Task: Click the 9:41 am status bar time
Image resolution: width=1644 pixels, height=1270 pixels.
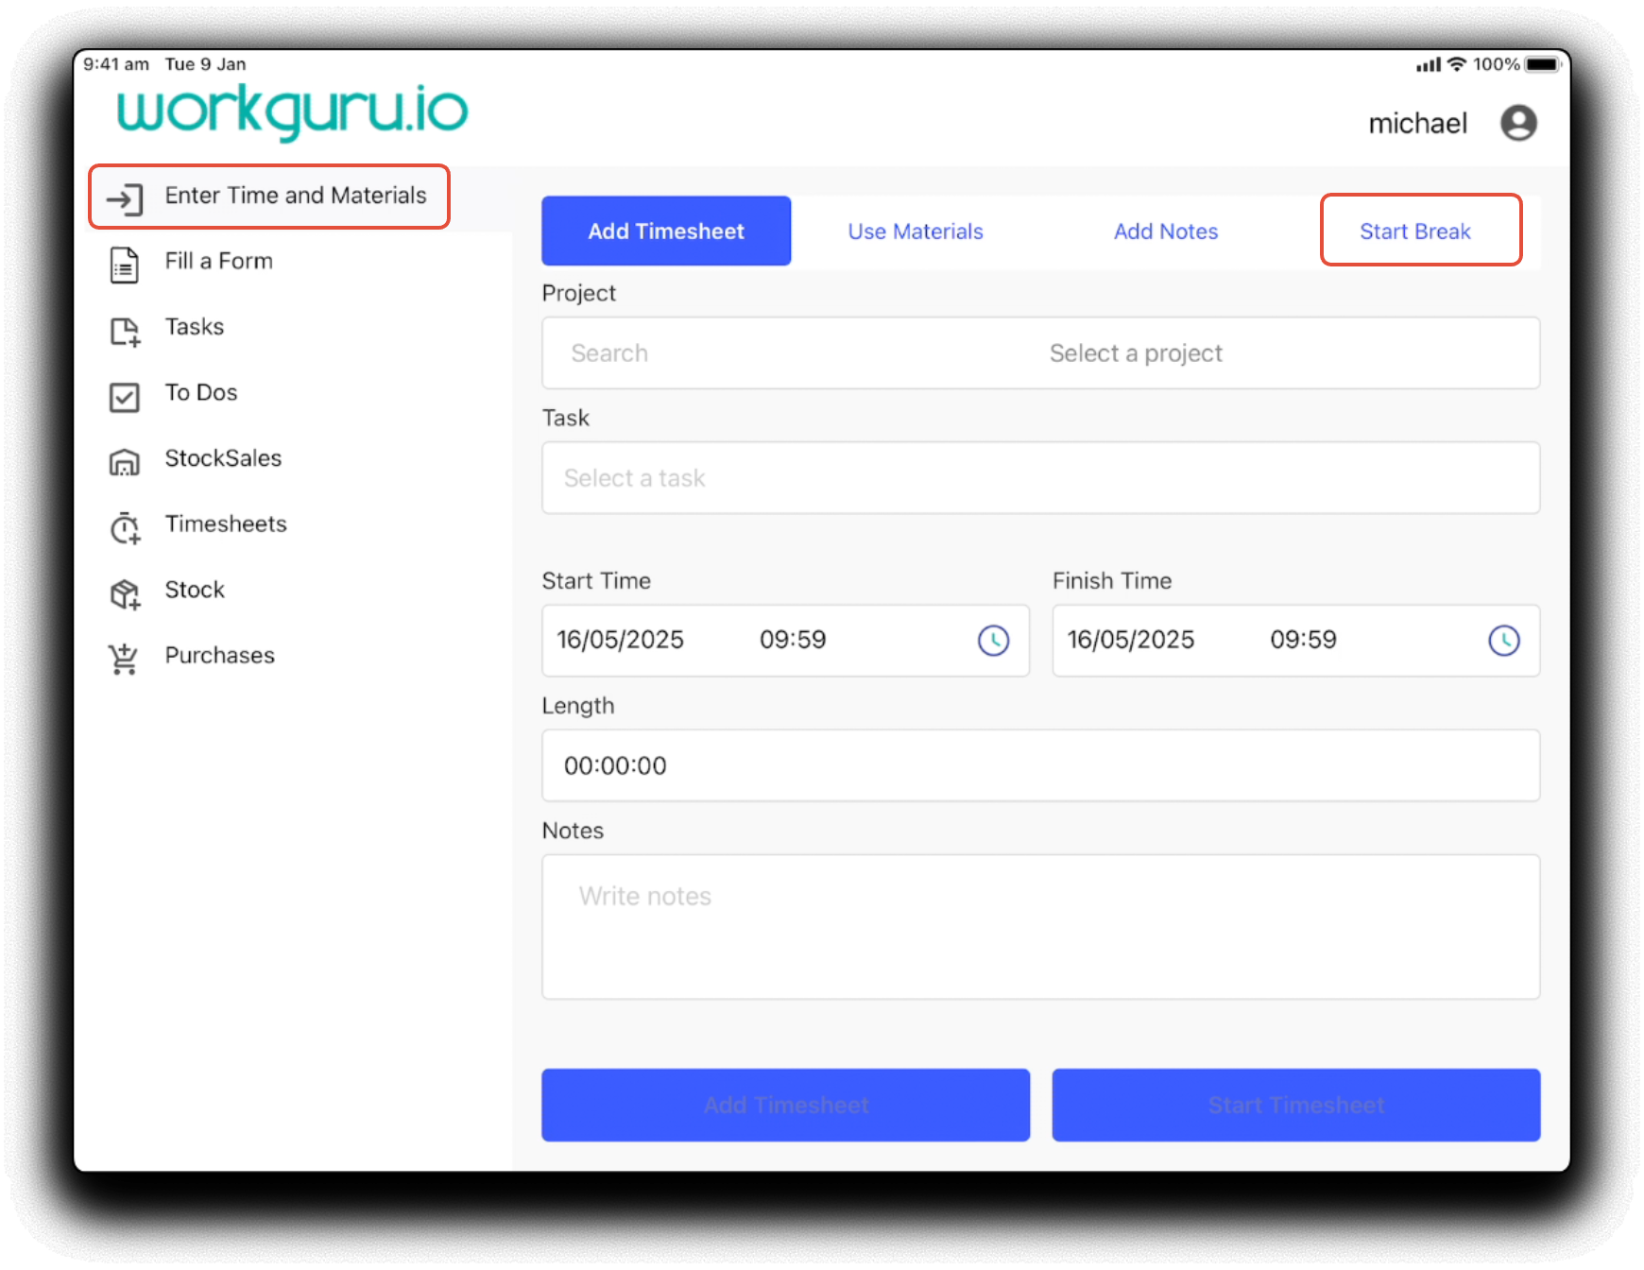Action: pyautogui.click(x=116, y=64)
